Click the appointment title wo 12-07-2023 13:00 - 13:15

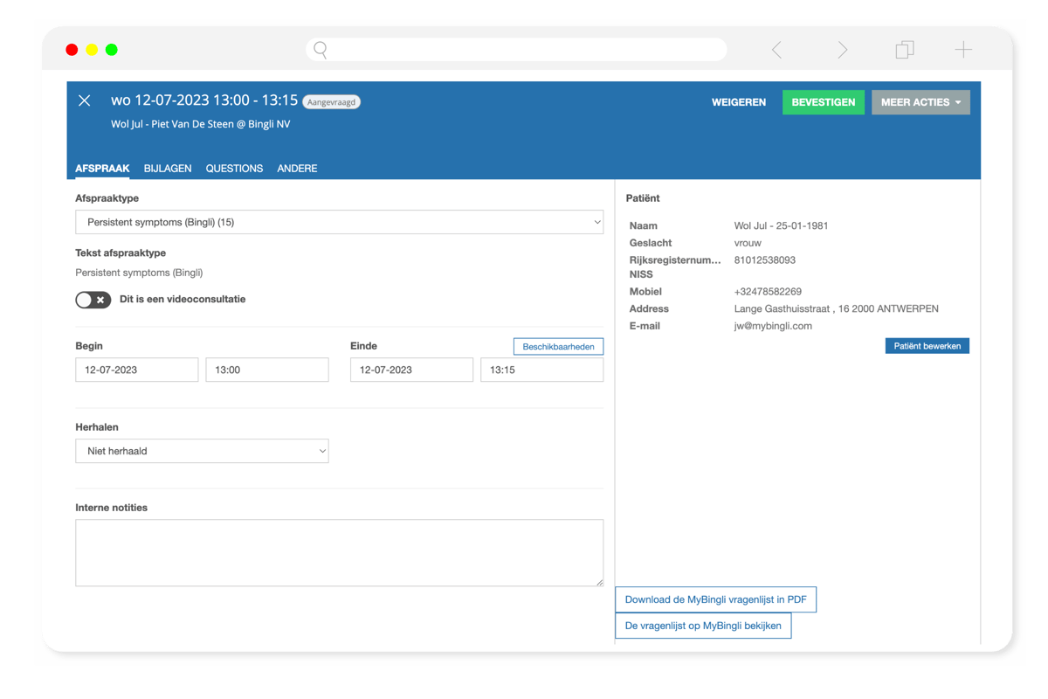click(x=204, y=100)
